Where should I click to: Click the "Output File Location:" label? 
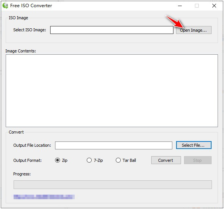pyautogui.click(x=32, y=145)
